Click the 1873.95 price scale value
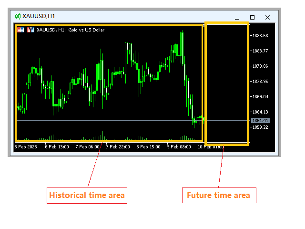The height and width of the screenshot is (229, 305). 260,82
